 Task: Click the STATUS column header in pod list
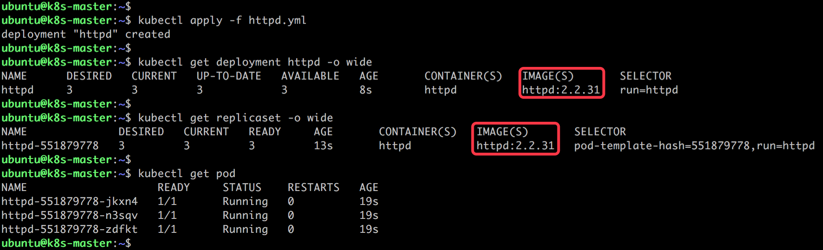click(242, 188)
